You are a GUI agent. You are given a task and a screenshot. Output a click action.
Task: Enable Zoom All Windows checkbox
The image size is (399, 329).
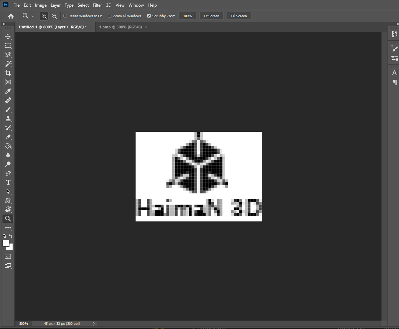point(110,16)
